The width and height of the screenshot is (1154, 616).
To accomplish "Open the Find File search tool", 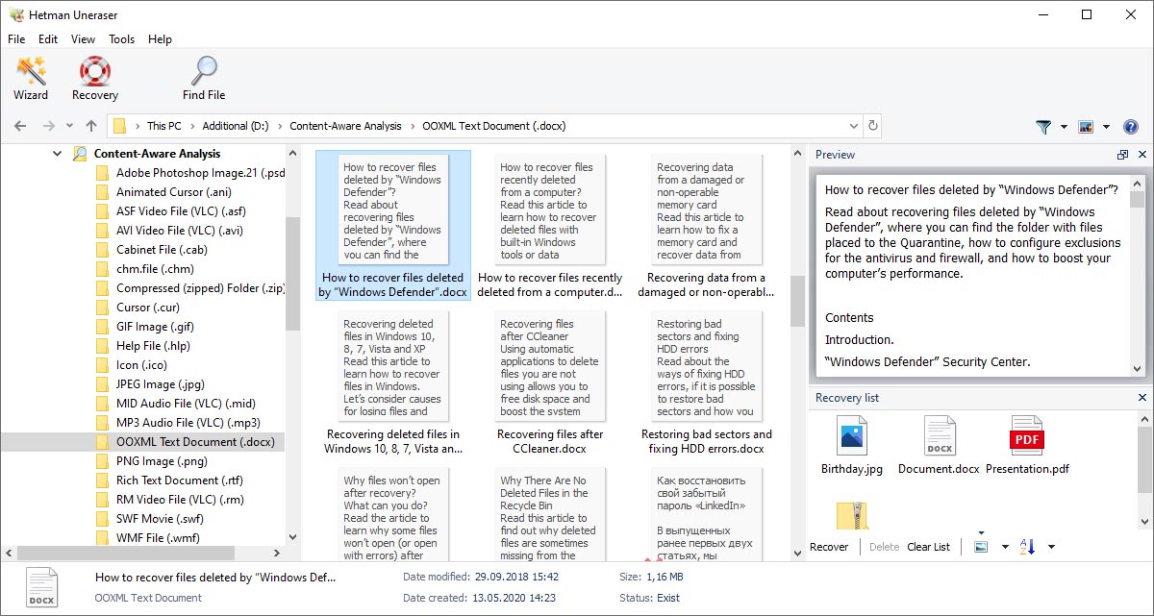I will point(204,78).
